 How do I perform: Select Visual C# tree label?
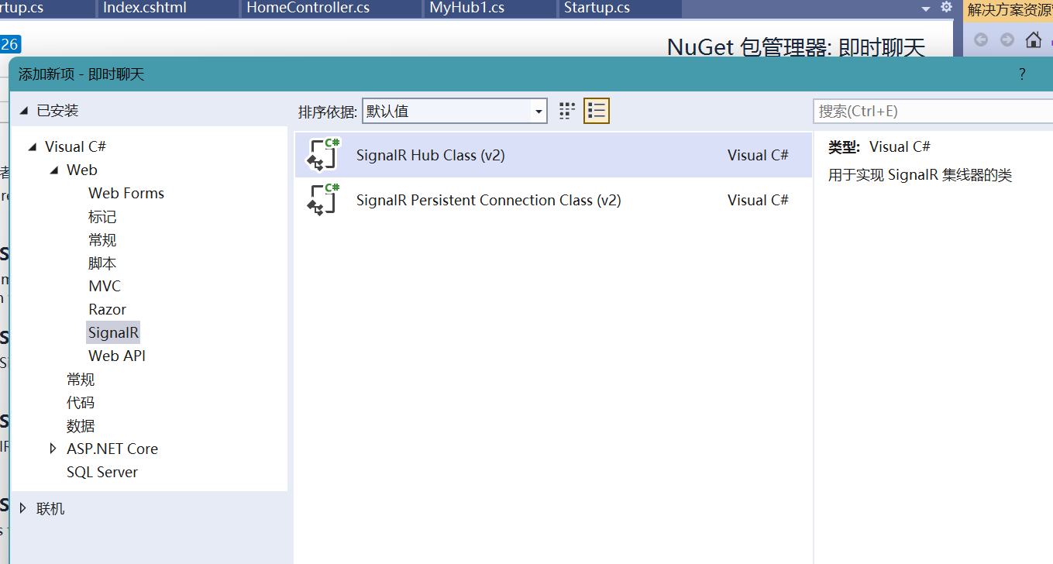[x=75, y=146]
